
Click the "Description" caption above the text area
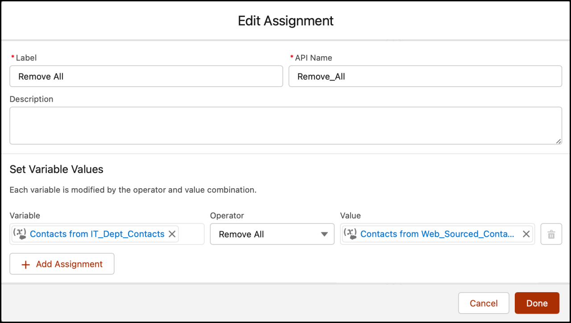pos(31,99)
